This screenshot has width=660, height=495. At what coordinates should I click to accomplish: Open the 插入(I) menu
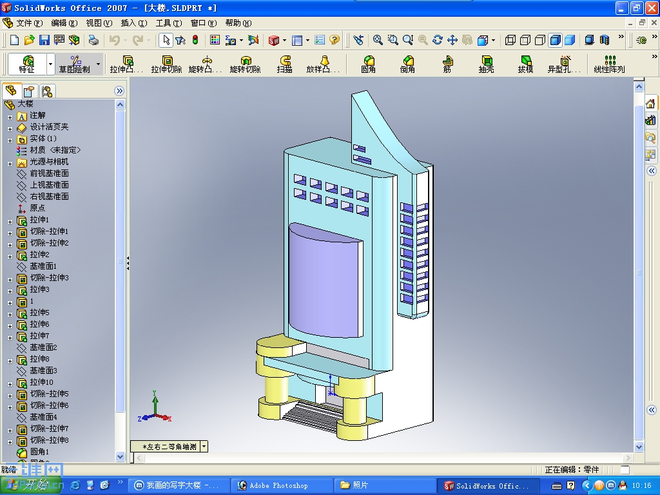click(134, 23)
